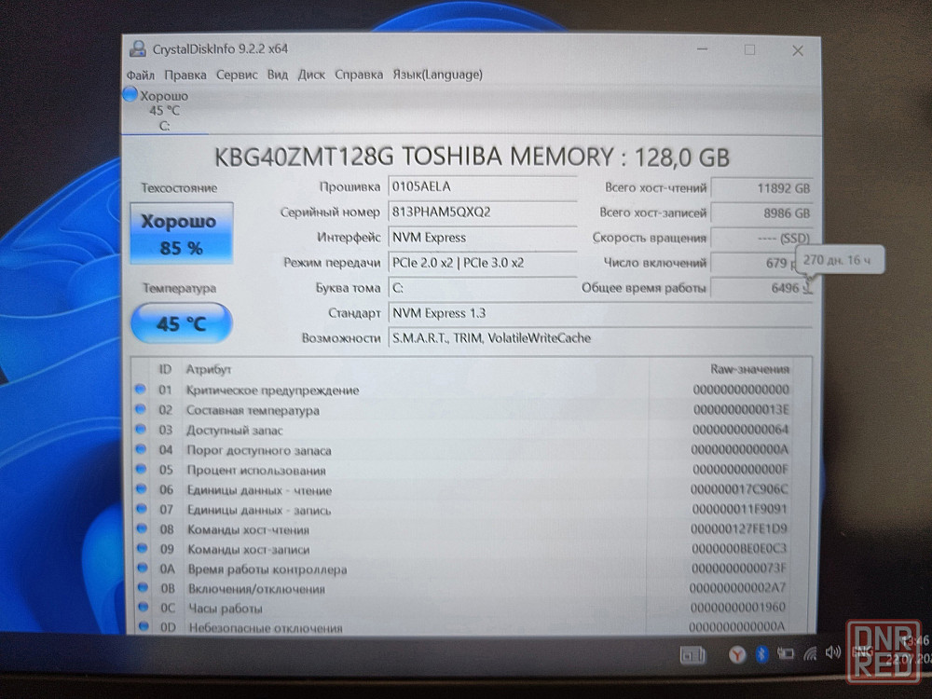932x699 pixels.
Task: Click the status dot for attribute 07
Action: click(142, 509)
